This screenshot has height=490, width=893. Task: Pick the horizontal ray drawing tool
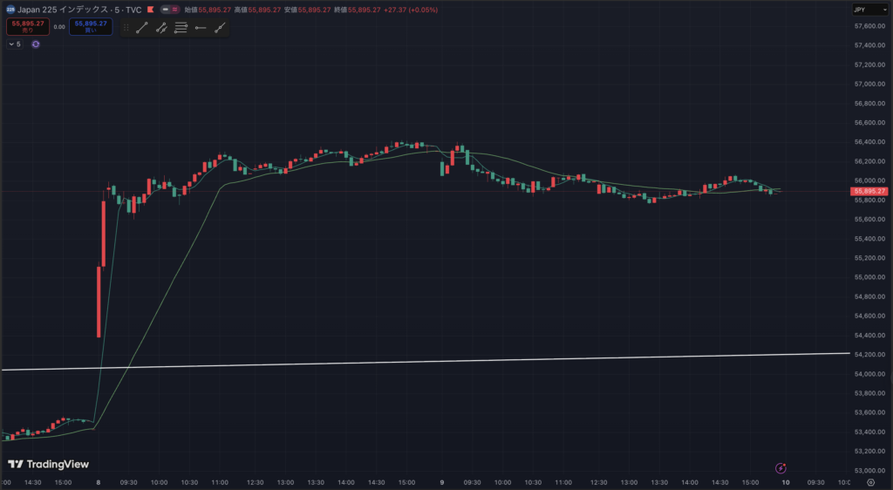point(201,28)
